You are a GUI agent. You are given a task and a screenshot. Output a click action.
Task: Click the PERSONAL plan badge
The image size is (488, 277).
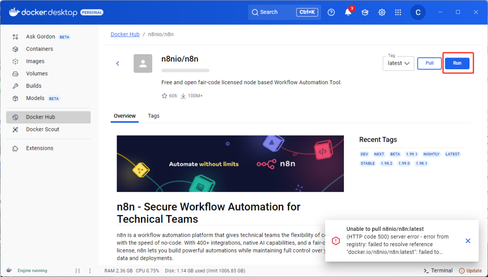point(92,13)
